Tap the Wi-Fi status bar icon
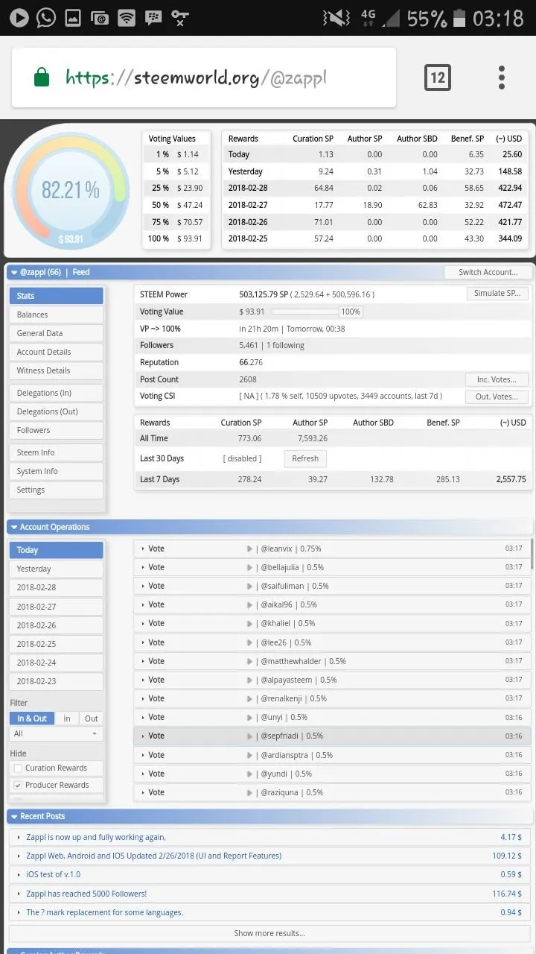Image resolution: width=536 pixels, height=954 pixels. click(127, 17)
